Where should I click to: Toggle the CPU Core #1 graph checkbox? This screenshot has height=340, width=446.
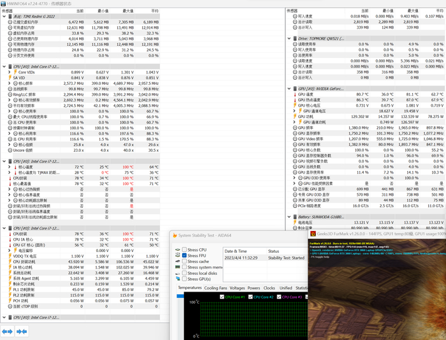[x=221, y=297]
